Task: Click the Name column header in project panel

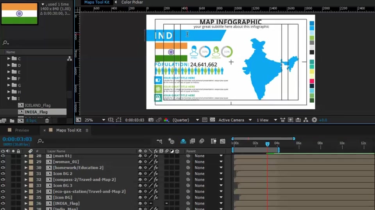Action: 11,52
